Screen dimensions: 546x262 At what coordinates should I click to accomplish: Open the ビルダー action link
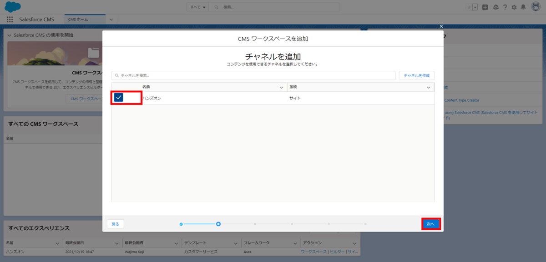click(x=337, y=252)
